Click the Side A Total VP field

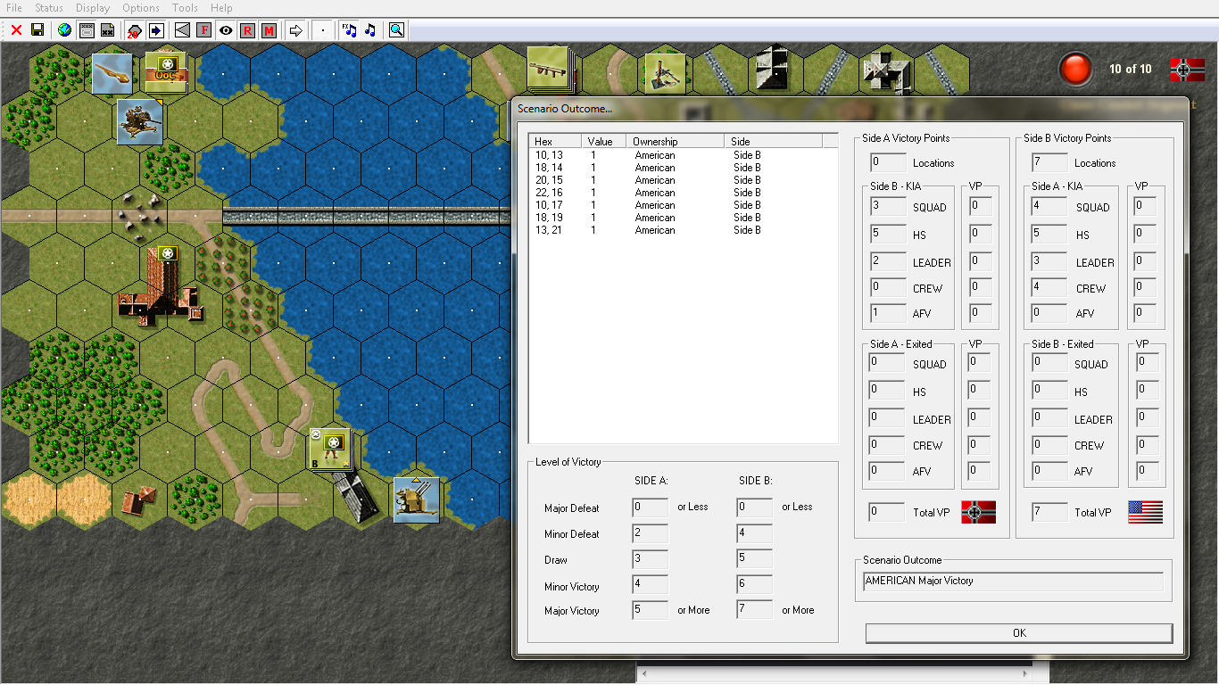[888, 513]
